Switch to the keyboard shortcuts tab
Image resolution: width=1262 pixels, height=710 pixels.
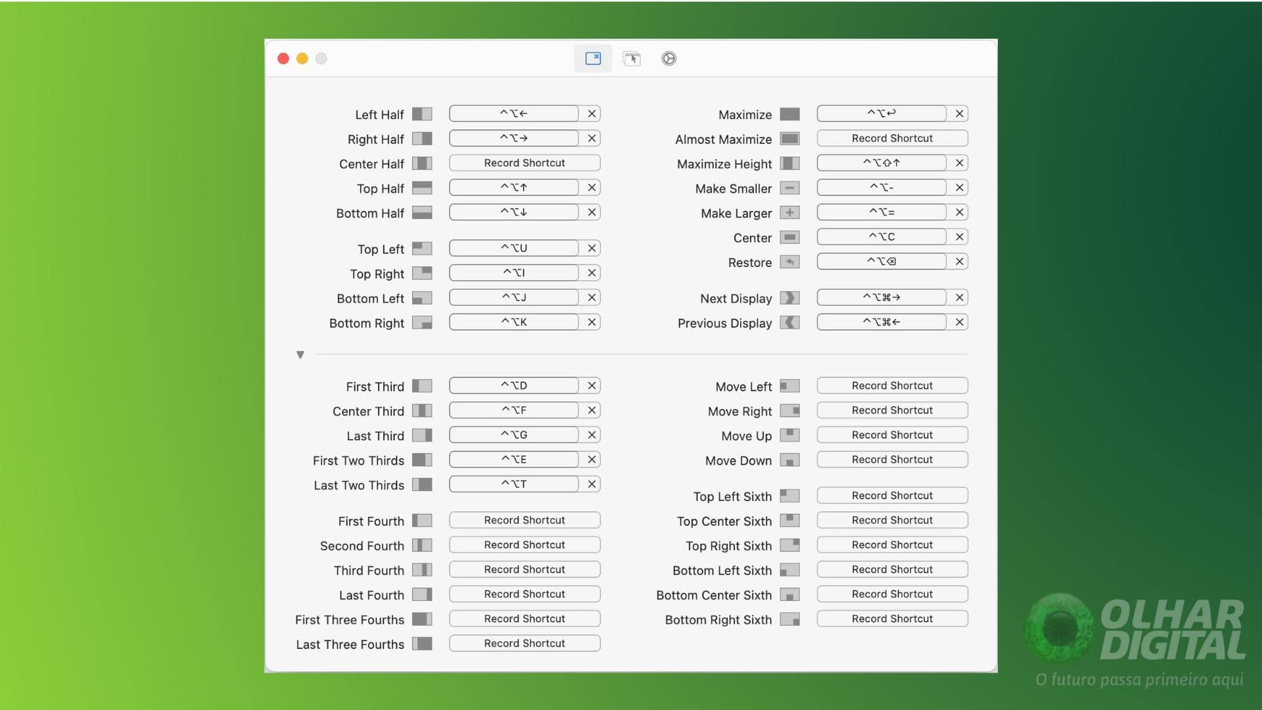coord(593,59)
